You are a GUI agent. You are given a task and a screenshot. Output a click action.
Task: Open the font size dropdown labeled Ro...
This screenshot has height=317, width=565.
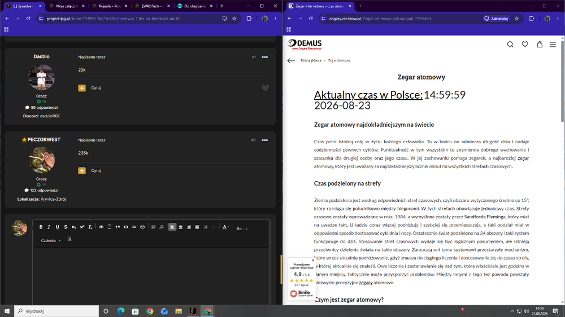tap(242, 228)
